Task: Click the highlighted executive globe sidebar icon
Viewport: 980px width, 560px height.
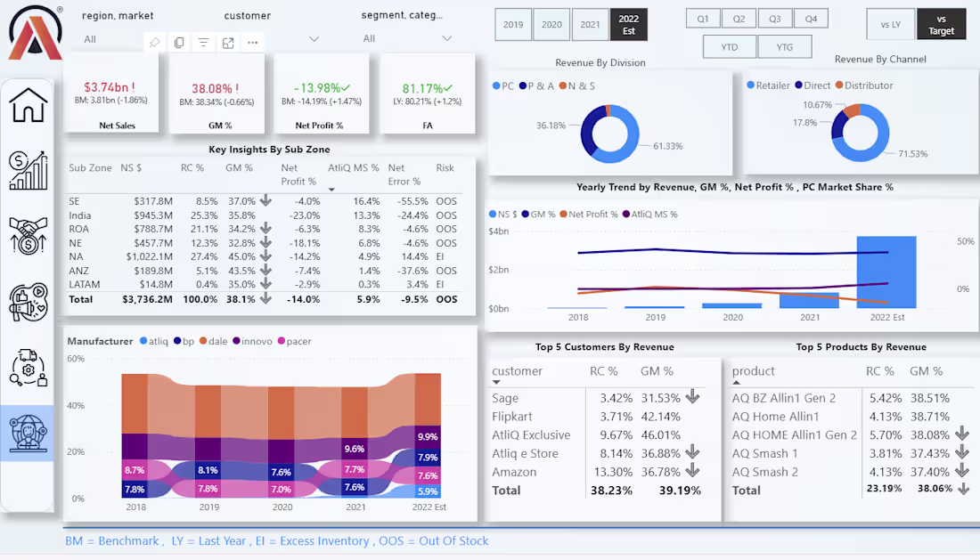Action: coord(28,433)
